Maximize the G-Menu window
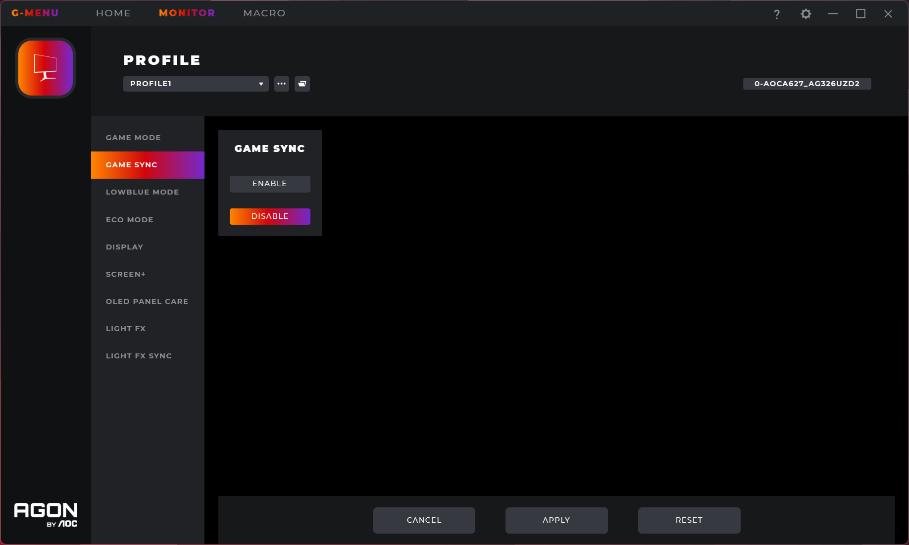909x545 pixels. (x=860, y=14)
